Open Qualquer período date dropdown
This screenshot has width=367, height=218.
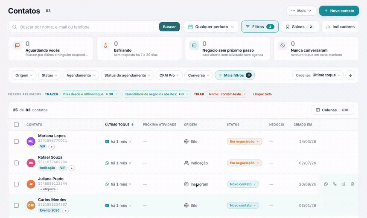tap(211, 27)
